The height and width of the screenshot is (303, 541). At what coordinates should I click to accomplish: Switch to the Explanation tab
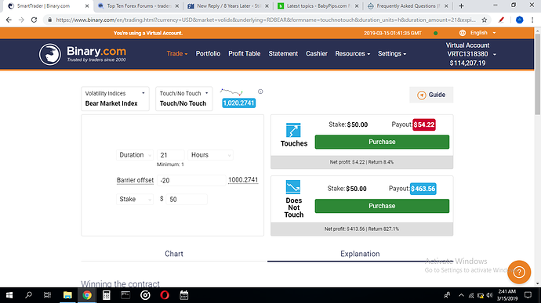click(360, 254)
